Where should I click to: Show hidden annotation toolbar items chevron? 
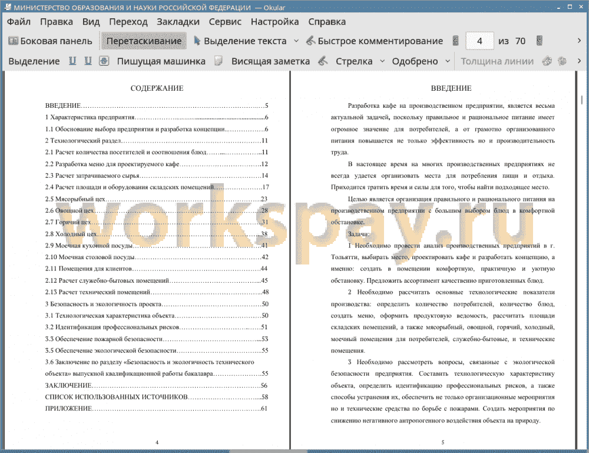tap(579, 61)
